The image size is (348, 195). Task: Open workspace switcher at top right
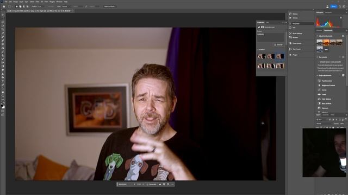click(x=344, y=6)
